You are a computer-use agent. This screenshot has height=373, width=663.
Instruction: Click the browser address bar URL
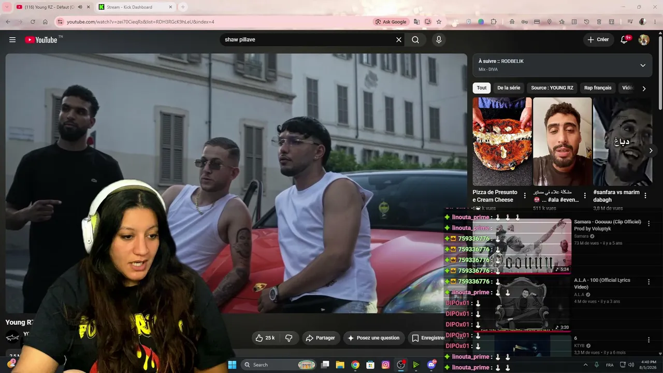pos(140,22)
